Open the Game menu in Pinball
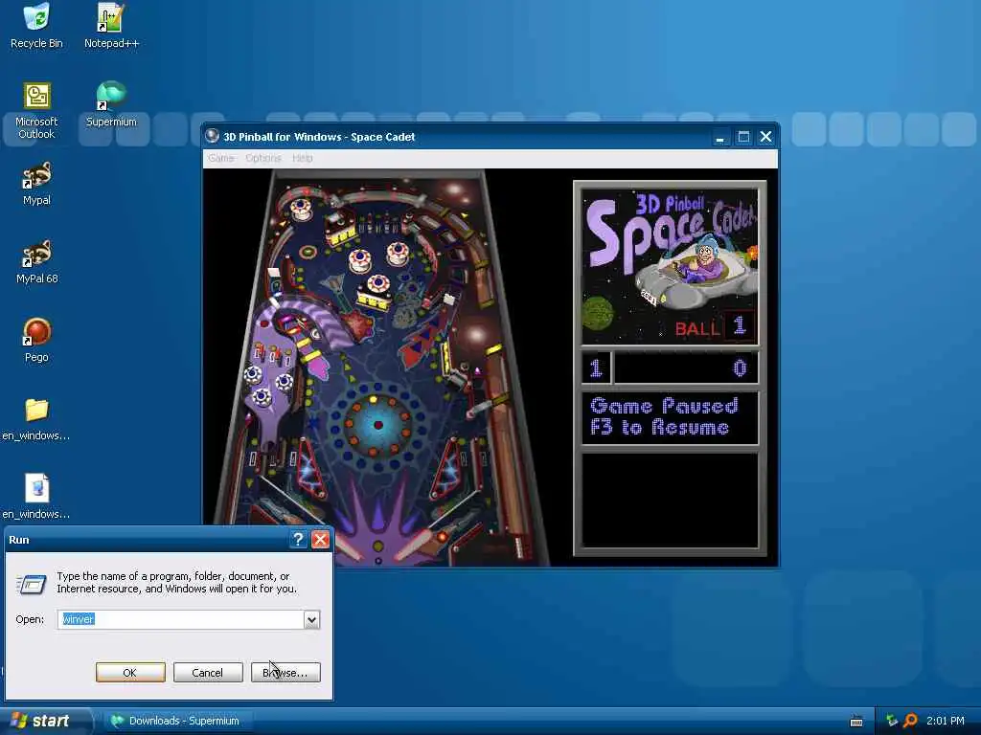The height and width of the screenshot is (735, 981). [221, 158]
